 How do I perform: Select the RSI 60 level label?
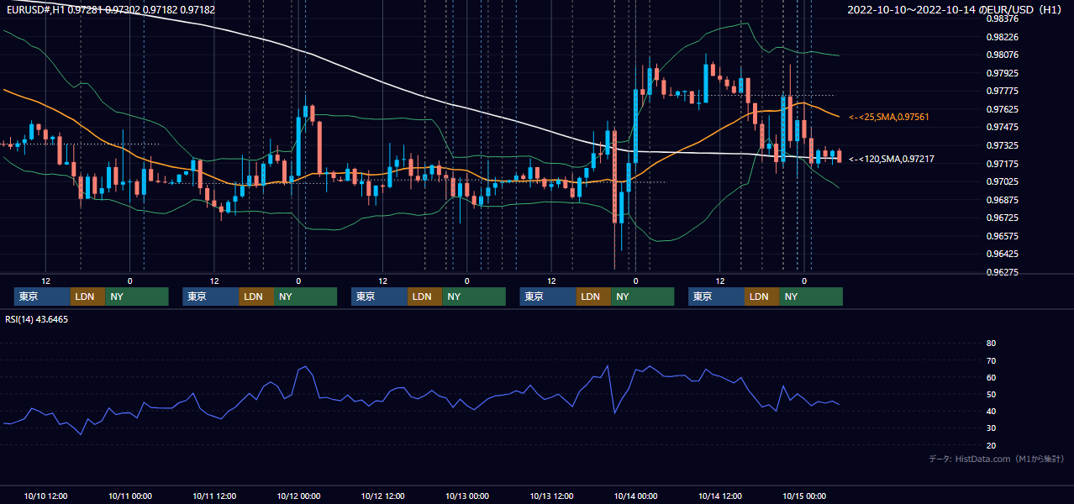(991, 377)
